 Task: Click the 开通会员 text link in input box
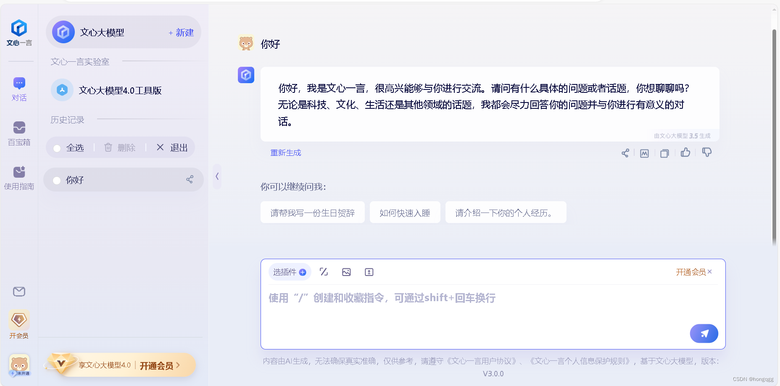click(690, 272)
